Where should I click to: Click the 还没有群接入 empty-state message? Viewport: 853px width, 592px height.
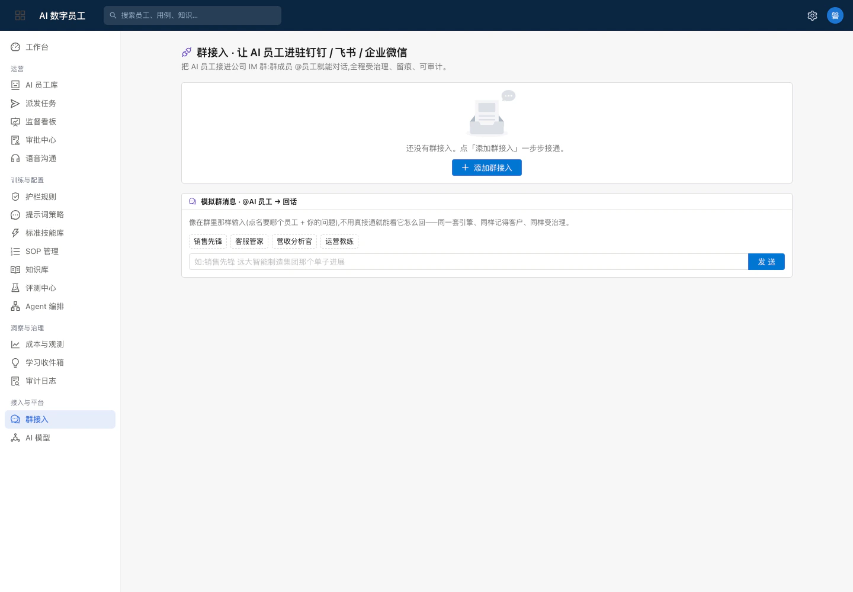click(x=487, y=149)
